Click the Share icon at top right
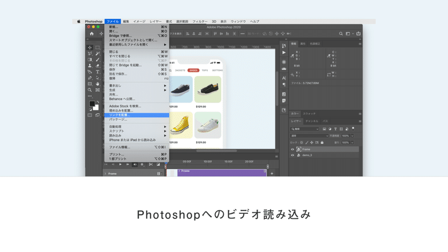 click(x=358, y=34)
